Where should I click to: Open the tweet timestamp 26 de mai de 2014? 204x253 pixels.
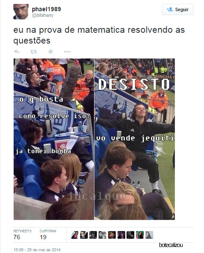37,250
